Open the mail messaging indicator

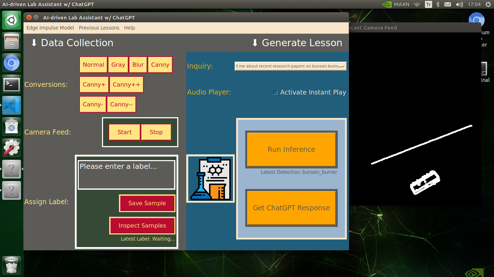coord(448,4)
